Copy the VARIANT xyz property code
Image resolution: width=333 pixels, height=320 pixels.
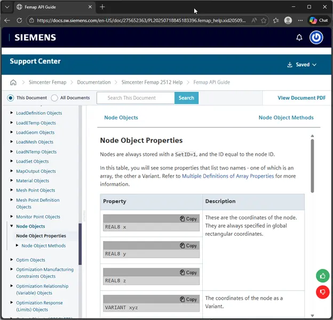[188, 299]
